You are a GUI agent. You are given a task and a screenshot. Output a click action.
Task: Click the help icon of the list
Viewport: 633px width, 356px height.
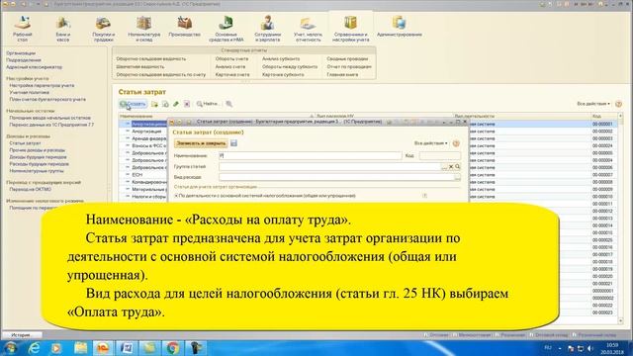click(x=618, y=104)
